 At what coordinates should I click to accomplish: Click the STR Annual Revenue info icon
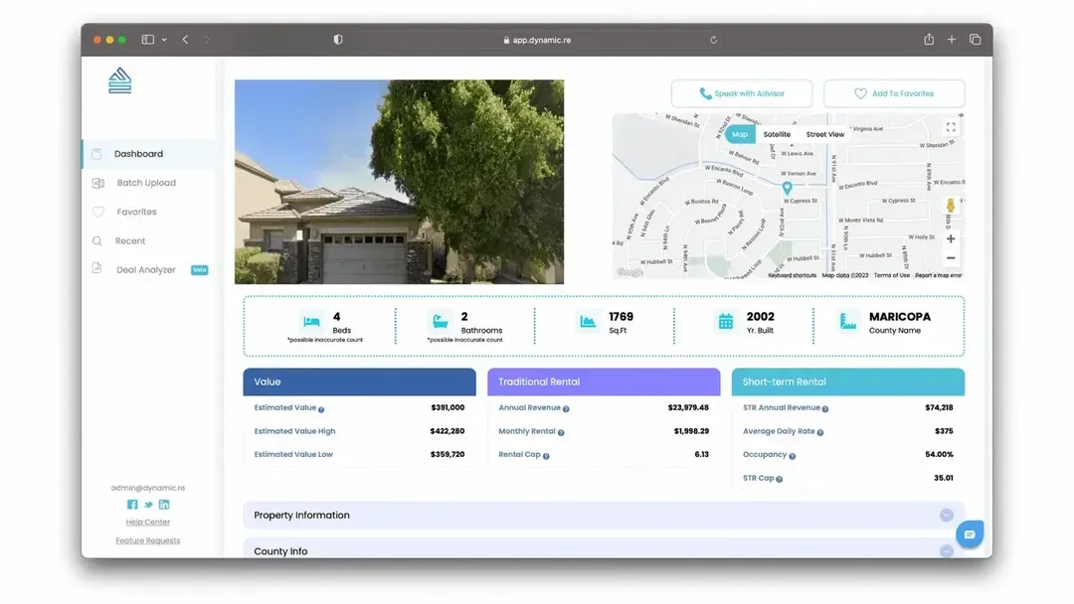(x=825, y=409)
